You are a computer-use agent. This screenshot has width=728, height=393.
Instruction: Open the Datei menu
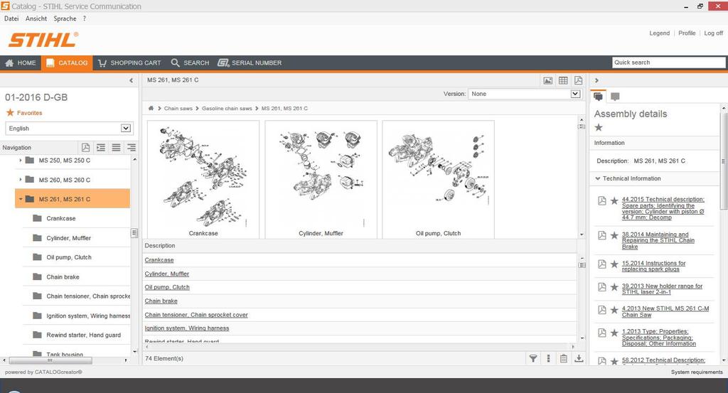(x=11, y=18)
